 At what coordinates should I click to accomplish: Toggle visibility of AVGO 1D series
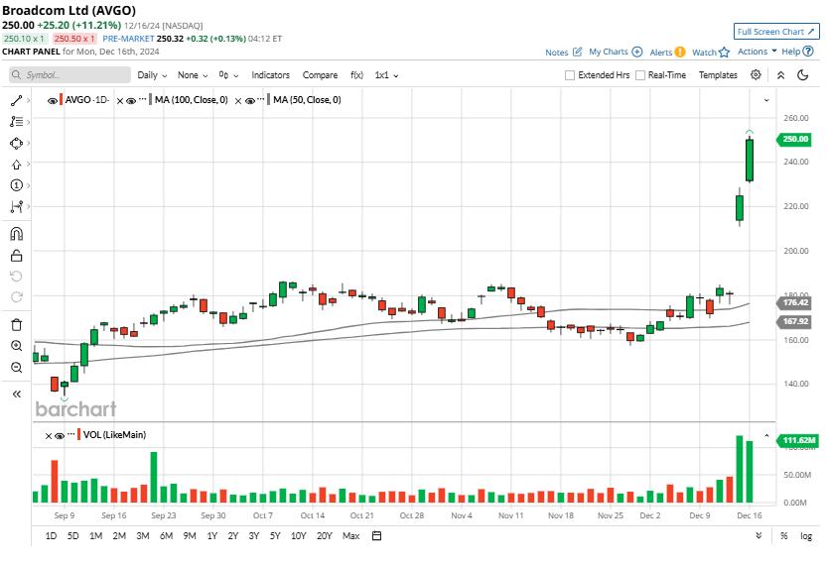53,100
